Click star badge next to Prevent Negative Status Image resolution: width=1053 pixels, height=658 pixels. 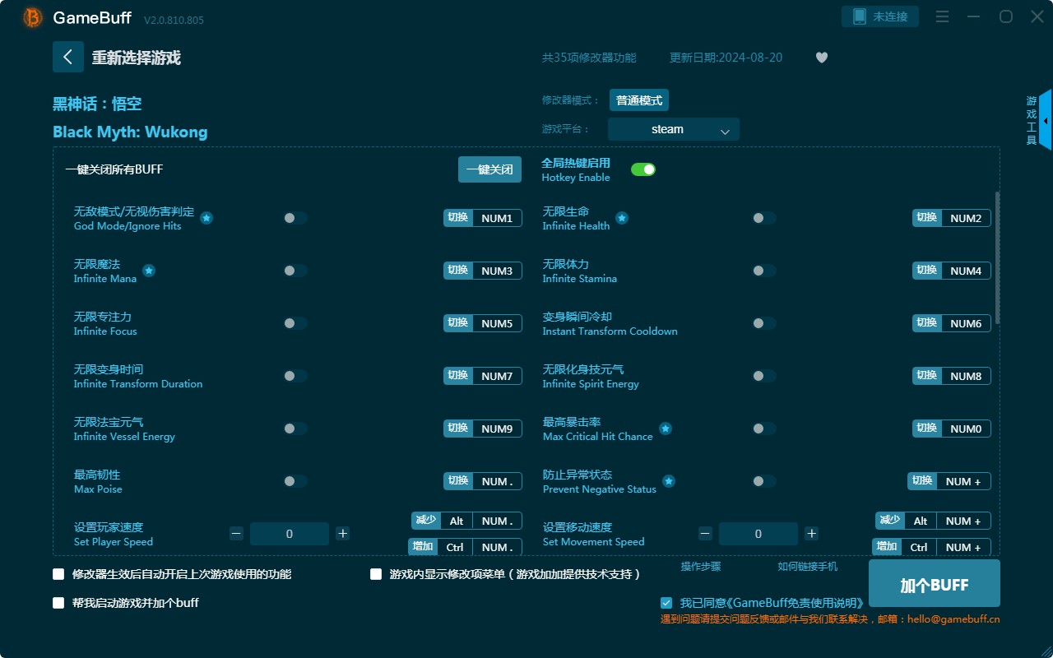669,481
